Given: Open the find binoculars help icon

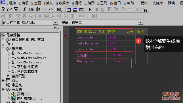Looking at the screenshot, I should 145,9.
